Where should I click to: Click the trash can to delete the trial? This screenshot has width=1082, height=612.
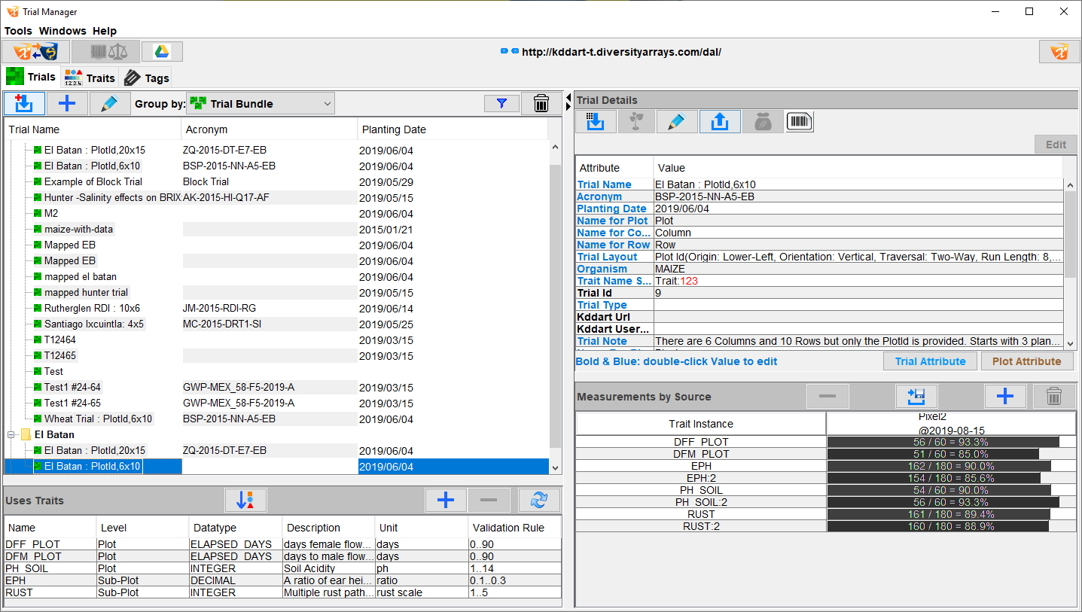pos(541,104)
